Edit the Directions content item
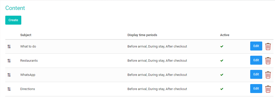 [256, 89]
